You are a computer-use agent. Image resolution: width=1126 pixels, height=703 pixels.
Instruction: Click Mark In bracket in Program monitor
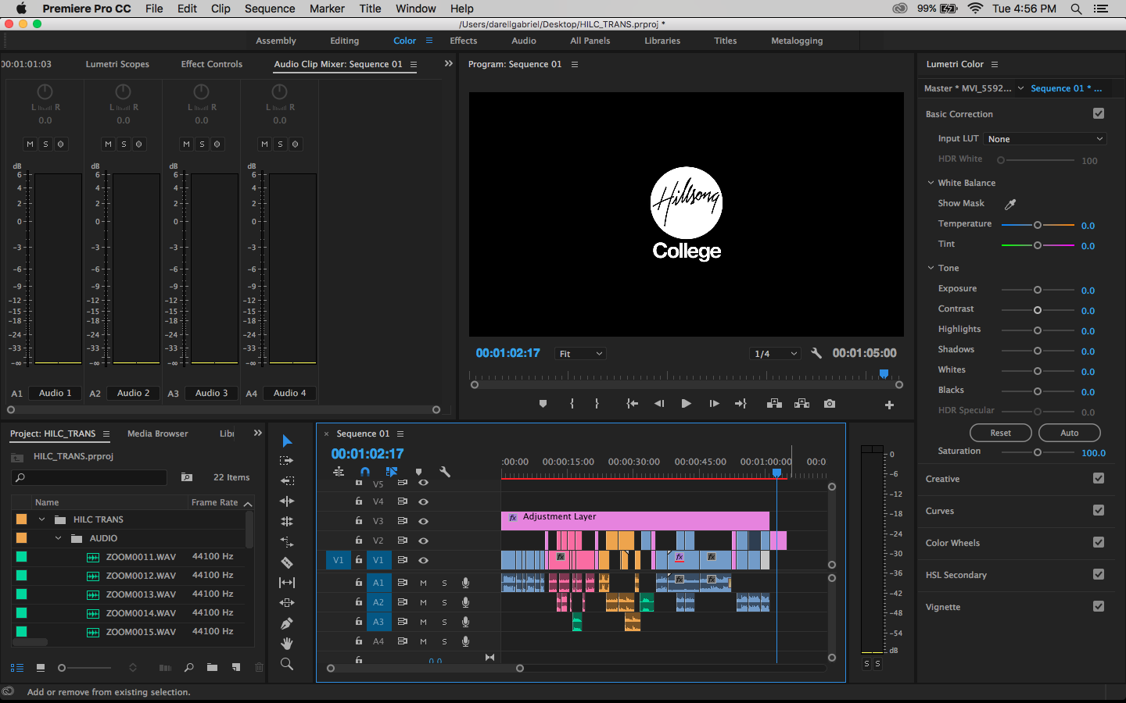point(572,404)
